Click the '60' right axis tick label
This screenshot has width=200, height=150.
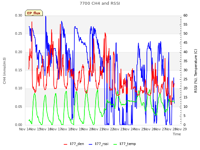pyautogui.click(x=185, y=15)
